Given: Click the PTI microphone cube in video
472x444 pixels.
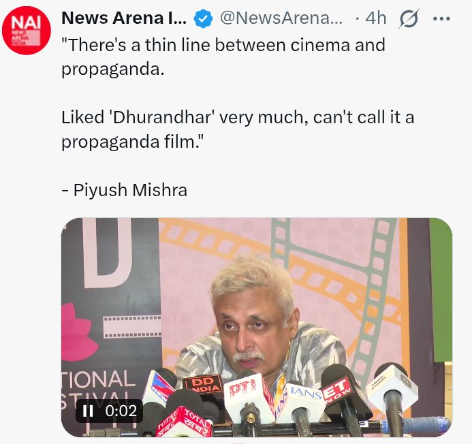Looking at the screenshot, I should (x=247, y=394).
